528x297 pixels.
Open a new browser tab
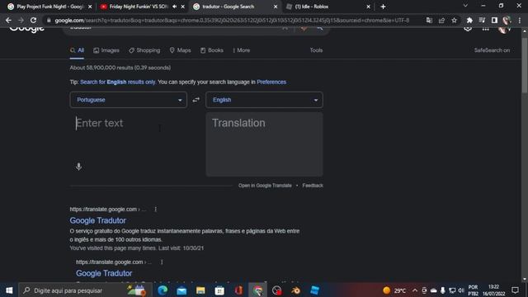click(383, 7)
